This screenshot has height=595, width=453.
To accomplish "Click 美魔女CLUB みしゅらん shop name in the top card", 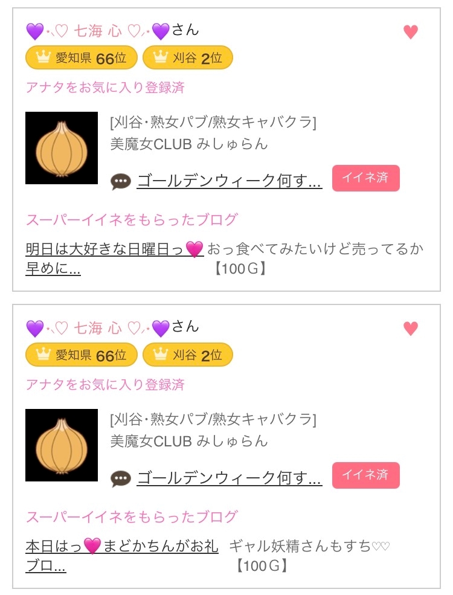I will click(x=189, y=144).
